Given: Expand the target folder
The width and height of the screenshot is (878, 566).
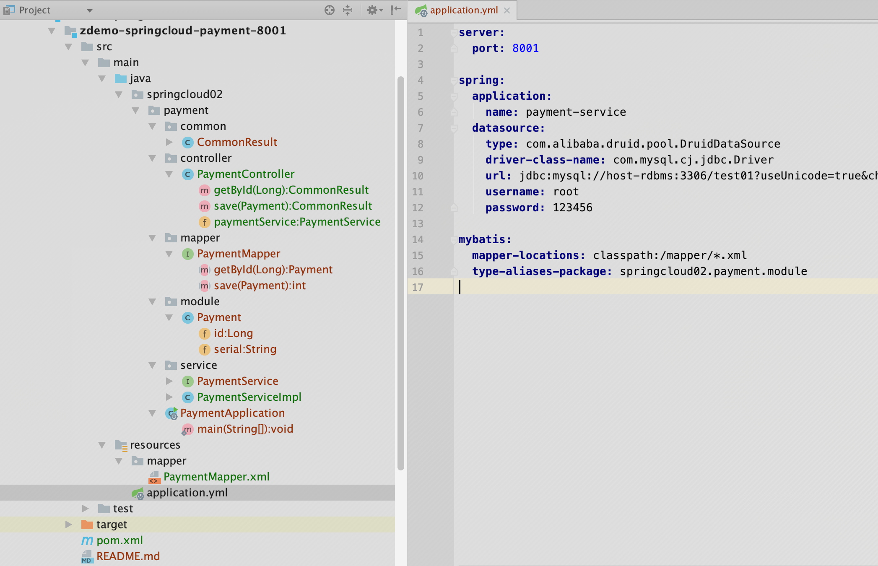Looking at the screenshot, I should pyautogui.click(x=68, y=525).
